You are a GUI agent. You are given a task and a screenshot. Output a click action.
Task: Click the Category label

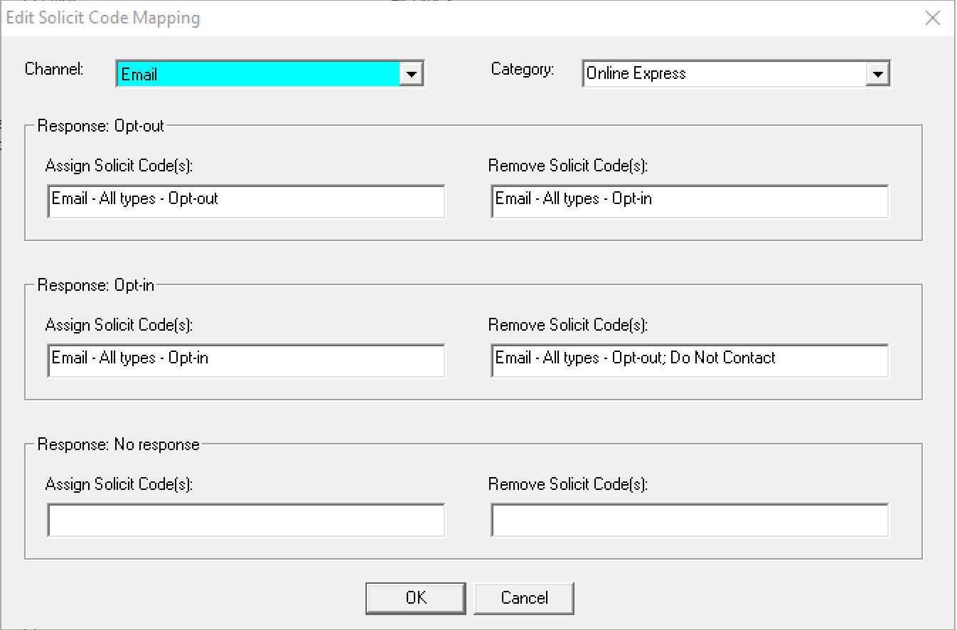pos(523,70)
